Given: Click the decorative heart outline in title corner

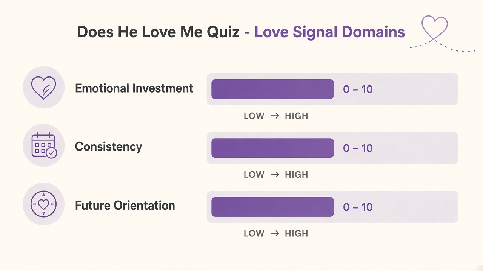Looking at the screenshot, I should [x=434, y=28].
